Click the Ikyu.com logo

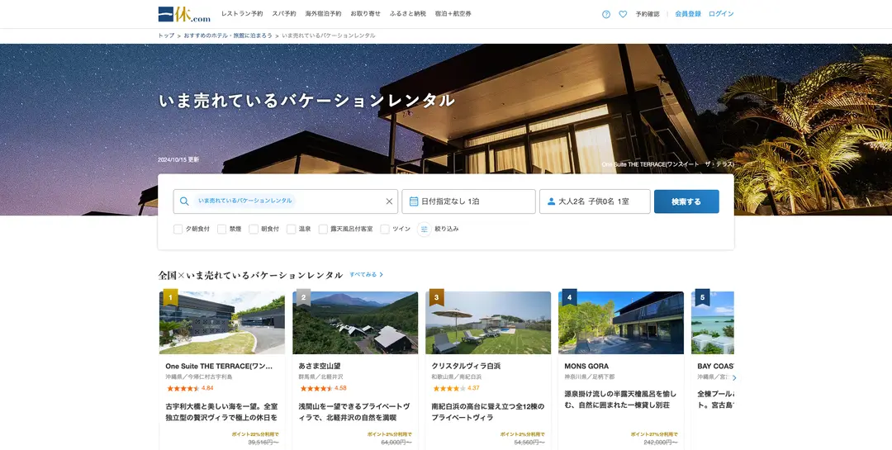[183, 14]
